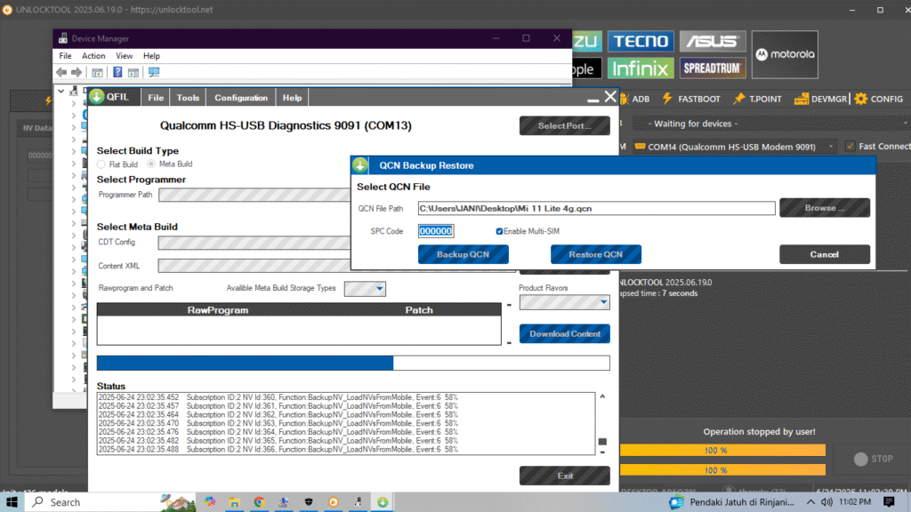
Task: Show hidden system tray icons chevron
Action: tap(810, 502)
